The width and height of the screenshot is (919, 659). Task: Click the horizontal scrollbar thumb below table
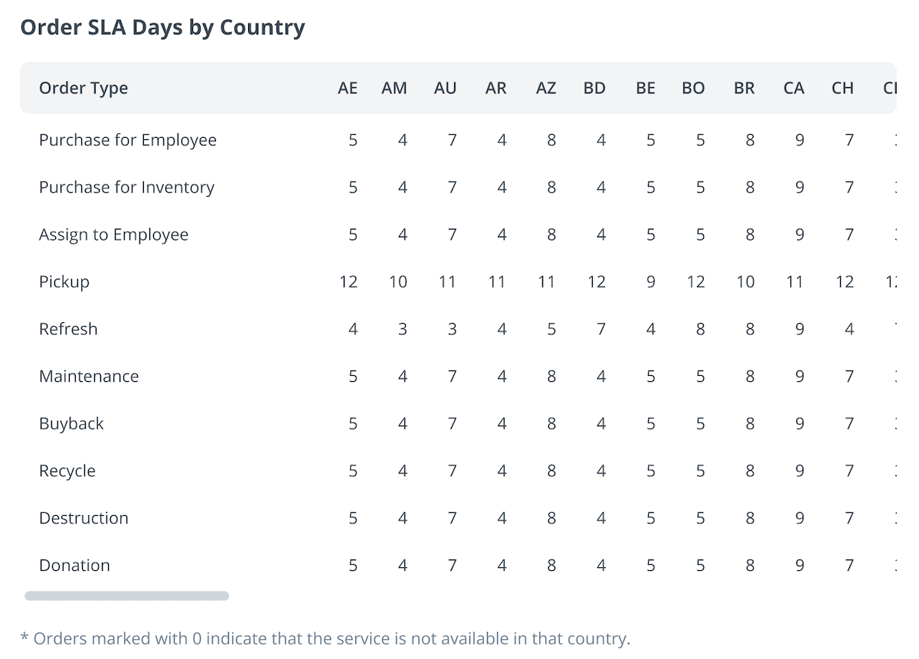tap(126, 595)
